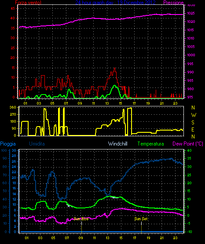Click the '14' rain axis value
The height and width of the screenshot is (244, 205).
(14, 194)
